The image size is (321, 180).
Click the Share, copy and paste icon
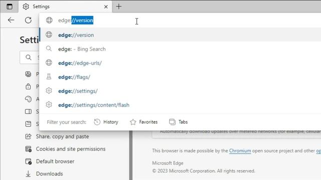[28, 136]
